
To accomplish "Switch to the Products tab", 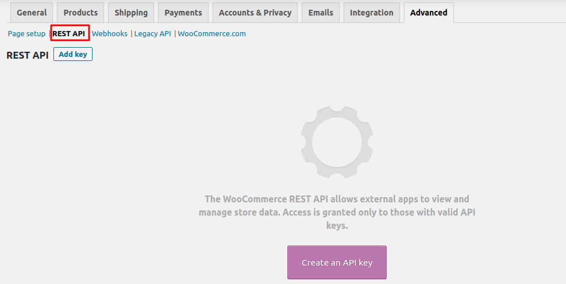I will pyautogui.click(x=80, y=13).
